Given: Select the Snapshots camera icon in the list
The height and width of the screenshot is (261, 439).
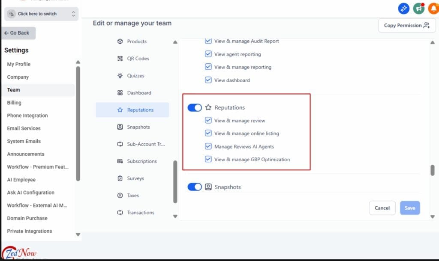Looking at the screenshot, I should pyautogui.click(x=120, y=127).
